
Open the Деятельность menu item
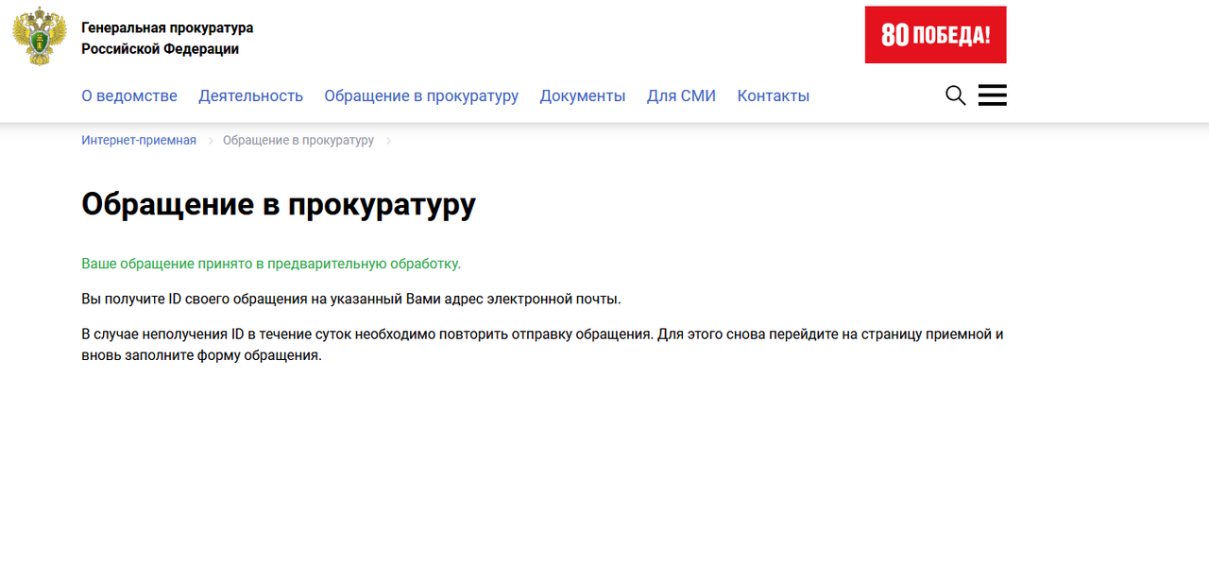(x=250, y=95)
